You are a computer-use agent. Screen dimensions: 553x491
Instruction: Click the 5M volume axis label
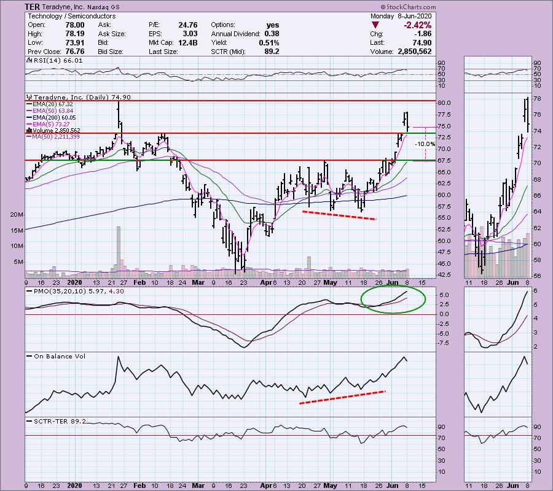click(18, 262)
